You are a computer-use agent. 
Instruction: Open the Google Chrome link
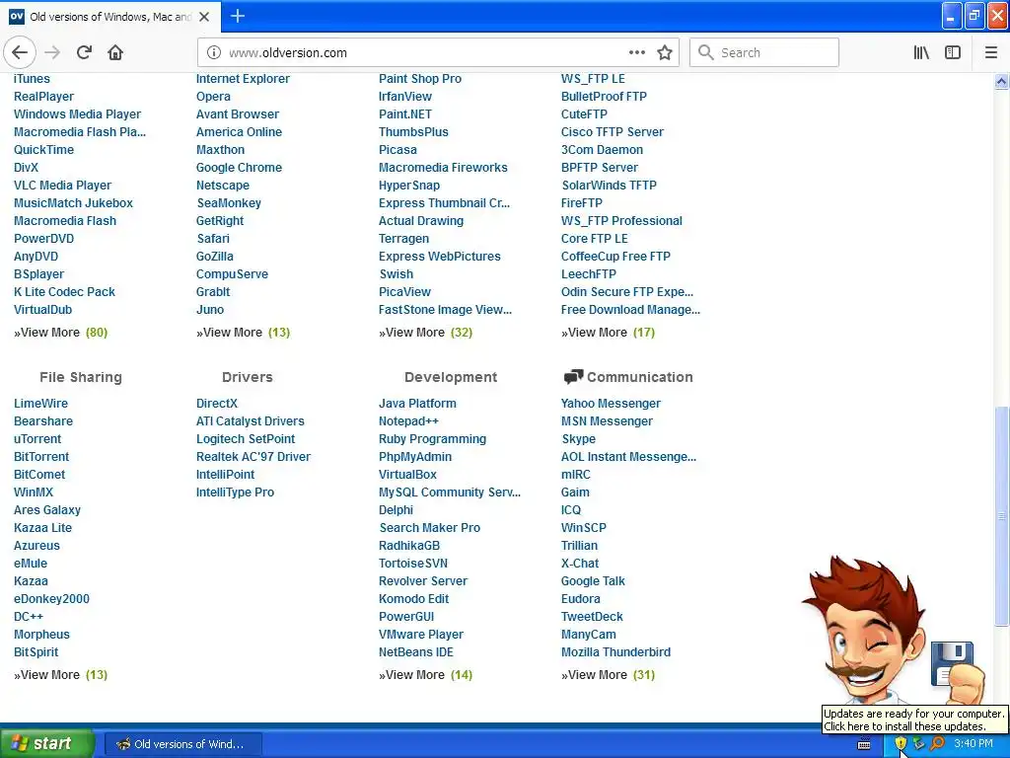[x=239, y=168]
